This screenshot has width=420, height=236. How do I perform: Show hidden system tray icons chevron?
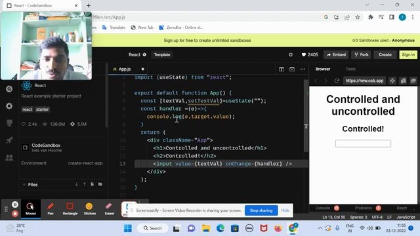click(320, 228)
